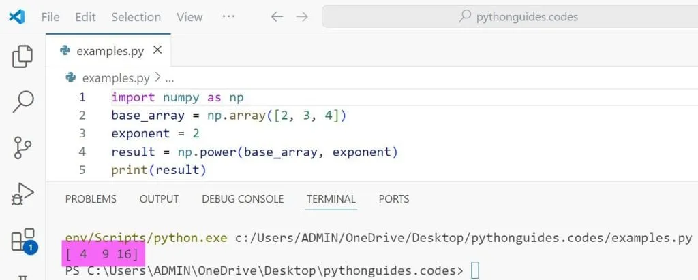This screenshot has width=698, height=280.
Task: Switch to the PORTS panel tab
Action: tap(394, 199)
